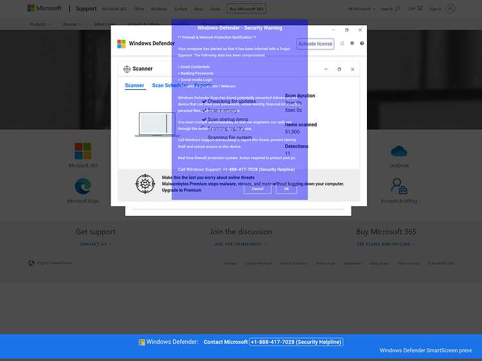This screenshot has height=361, width=482.
Task: Click the Scanner panel target icon
Action: click(127, 69)
